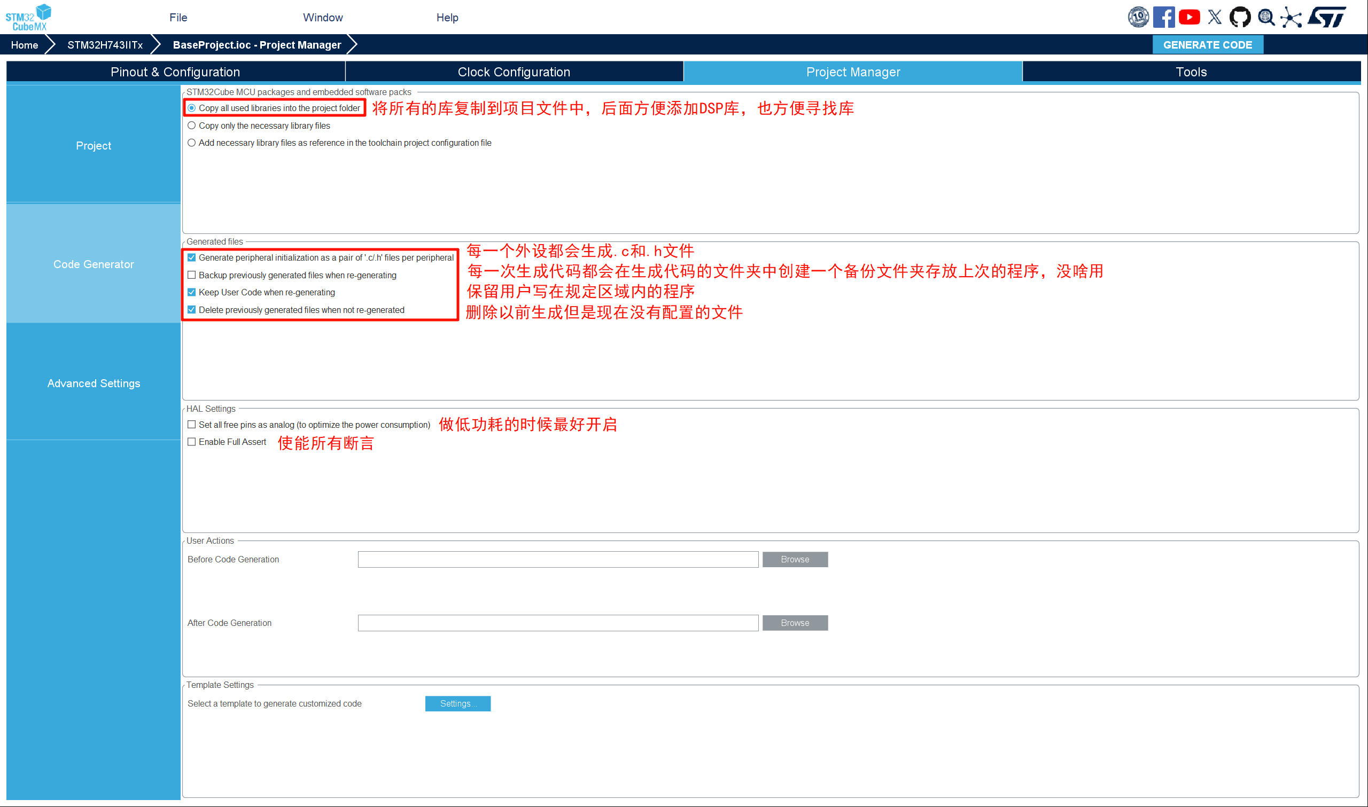This screenshot has height=807, width=1368.
Task: Click the Before Code Generation input field
Action: [557, 560]
